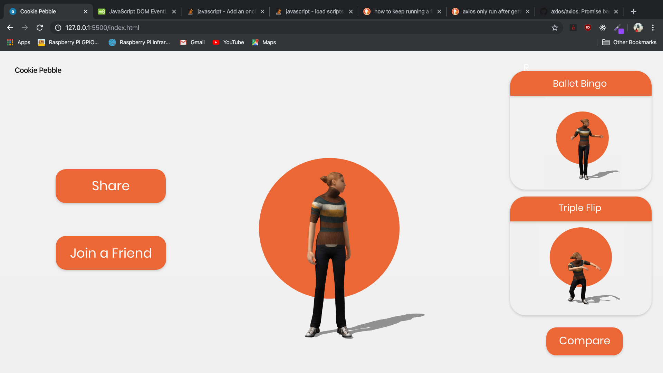View site information for 127.0.0.1
The image size is (663, 373).
pos(58,28)
